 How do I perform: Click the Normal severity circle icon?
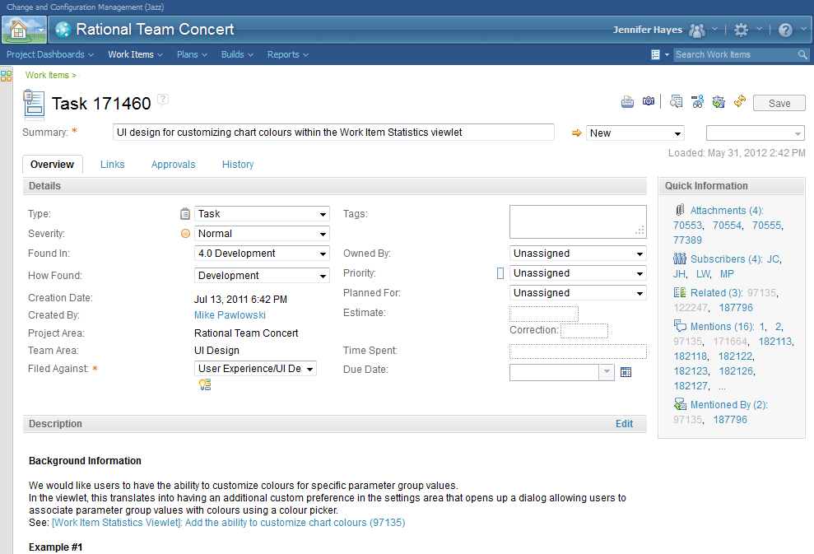click(x=185, y=234)
